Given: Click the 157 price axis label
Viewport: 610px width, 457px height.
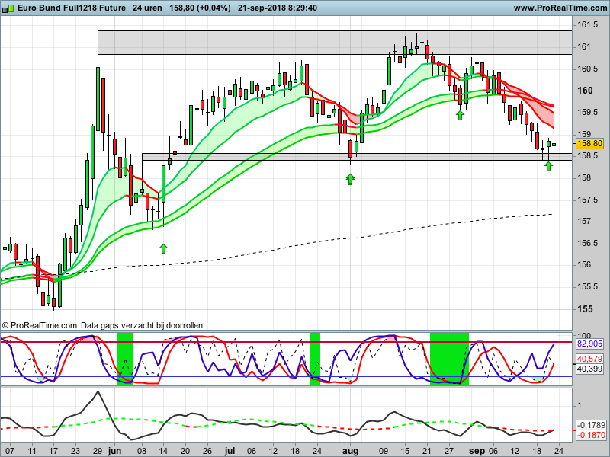Looking at the screenshot, I should 584,221.
